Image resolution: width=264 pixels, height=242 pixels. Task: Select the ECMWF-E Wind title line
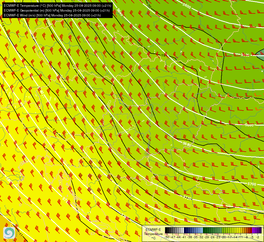52,15
